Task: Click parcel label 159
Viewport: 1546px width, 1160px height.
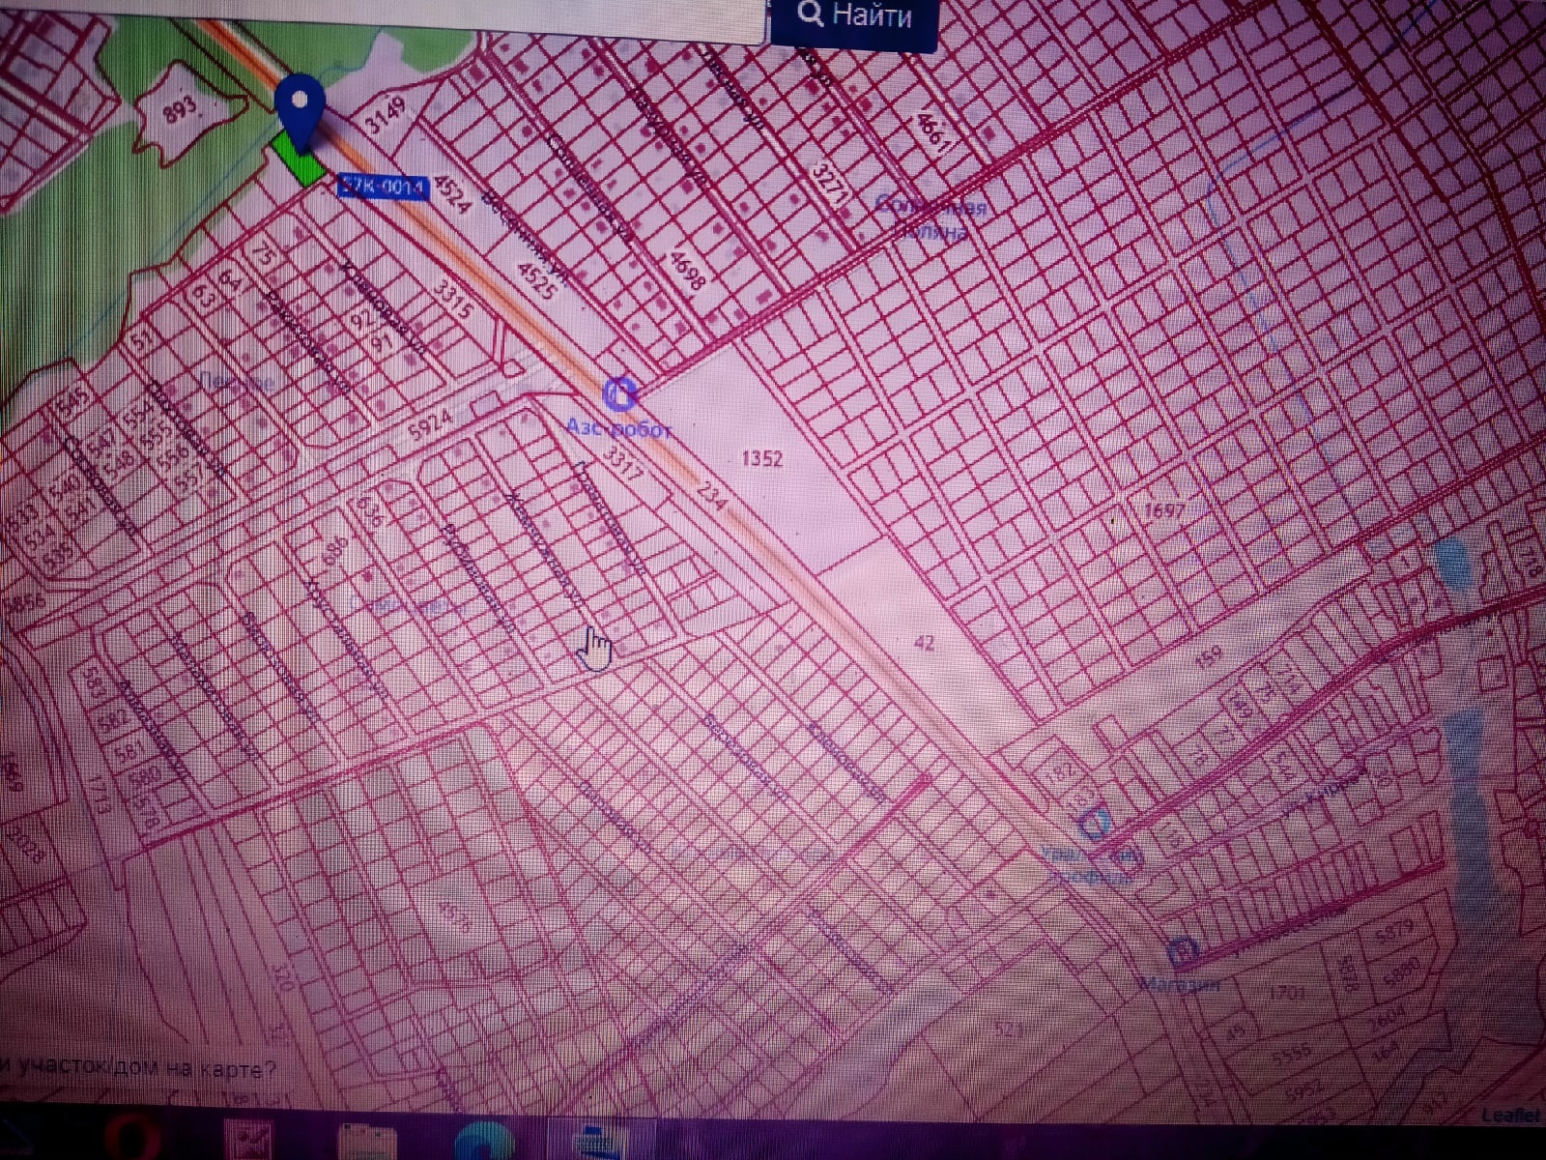Action: point(1208,657)
